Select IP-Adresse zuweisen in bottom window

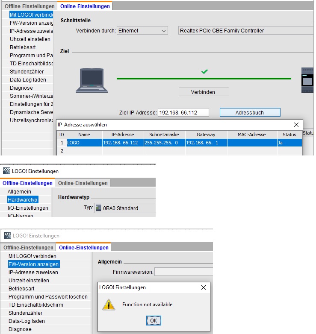pyautogui.click(x=33, y=272)
